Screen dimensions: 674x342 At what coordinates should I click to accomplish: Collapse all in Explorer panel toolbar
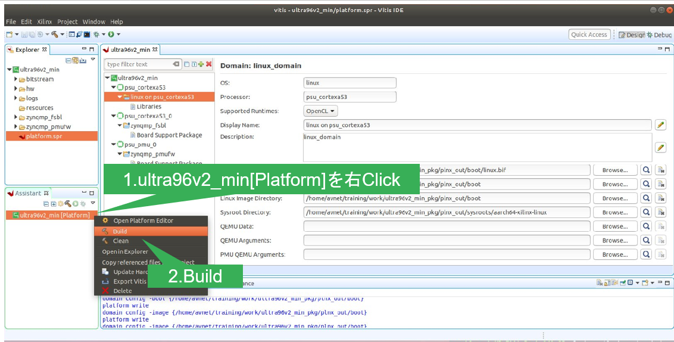(68, 61)
